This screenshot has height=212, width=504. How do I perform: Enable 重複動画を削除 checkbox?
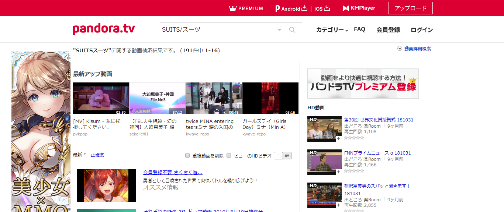[187, 155]
